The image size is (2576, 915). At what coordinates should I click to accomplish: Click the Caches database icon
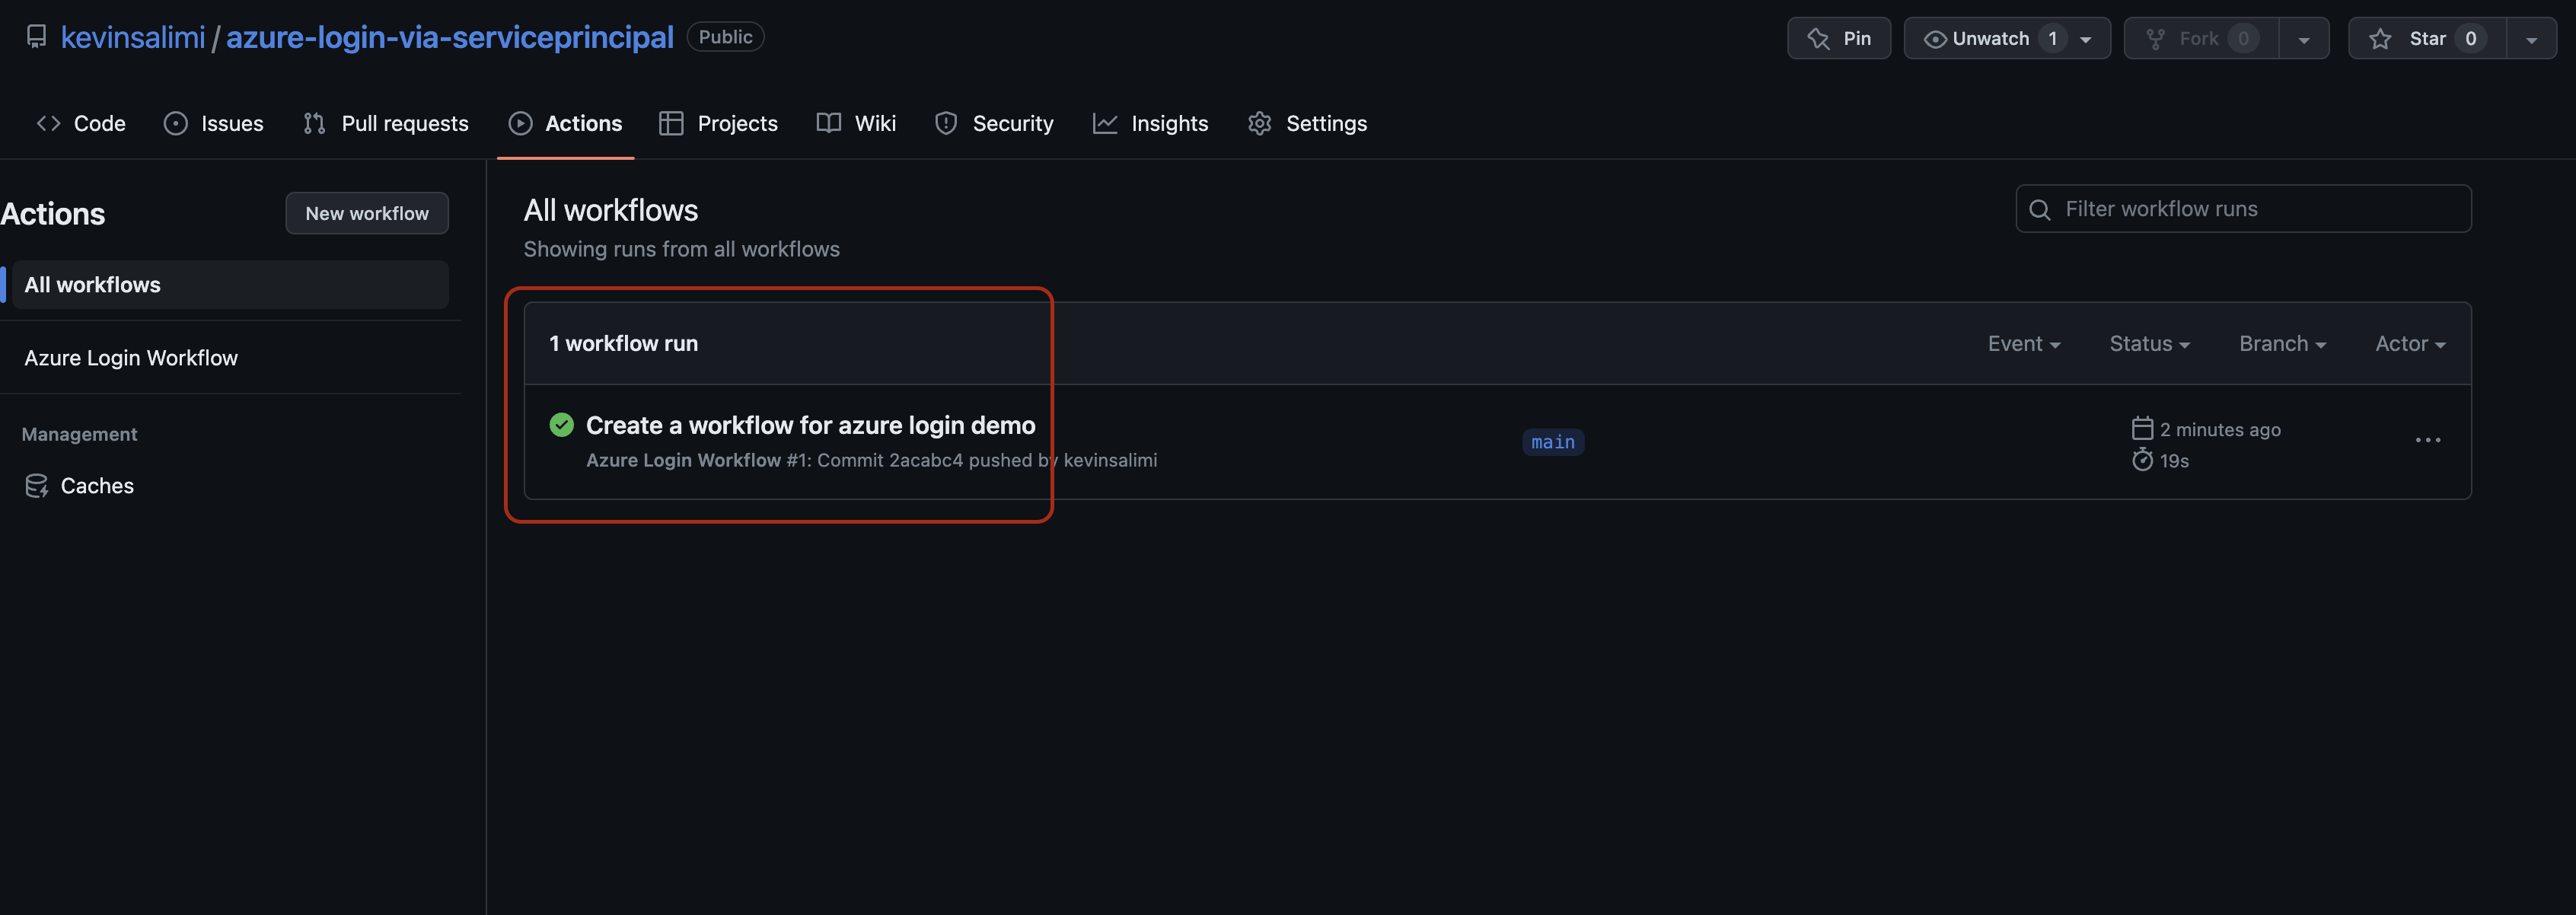point(37,486)
